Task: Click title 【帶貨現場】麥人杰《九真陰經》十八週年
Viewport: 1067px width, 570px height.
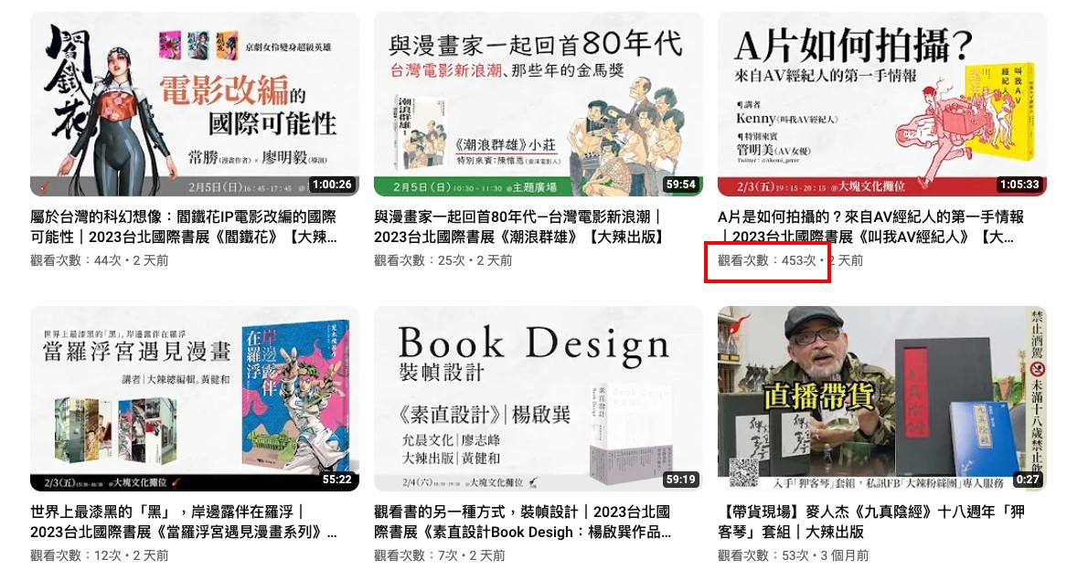Action: coord(871,522)
